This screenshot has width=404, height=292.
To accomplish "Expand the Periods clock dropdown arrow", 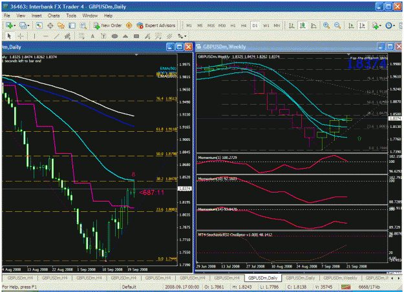I will point(394,25).
